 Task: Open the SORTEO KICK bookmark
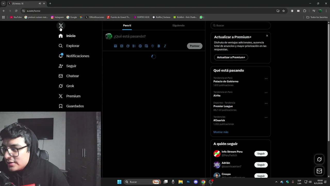click(x=142, y=17)
